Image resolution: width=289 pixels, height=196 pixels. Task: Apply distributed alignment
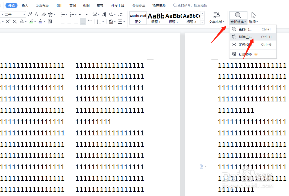(90, 22)
